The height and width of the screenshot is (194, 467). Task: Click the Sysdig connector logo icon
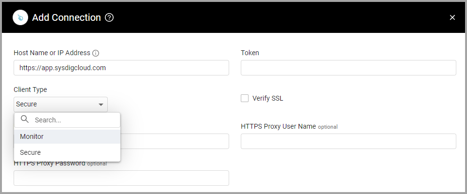point(20,17)
